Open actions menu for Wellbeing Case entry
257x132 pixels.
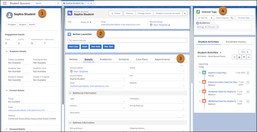(x=248, y=102)
